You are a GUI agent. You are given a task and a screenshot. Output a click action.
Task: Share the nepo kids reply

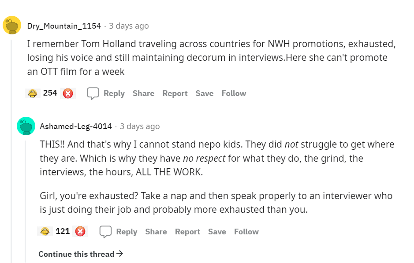(156, 232)
